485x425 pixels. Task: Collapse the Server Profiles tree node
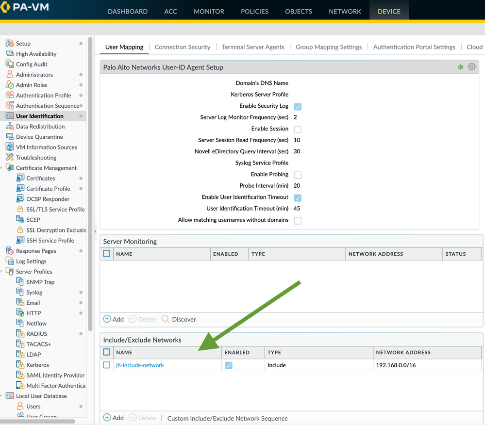2,272
